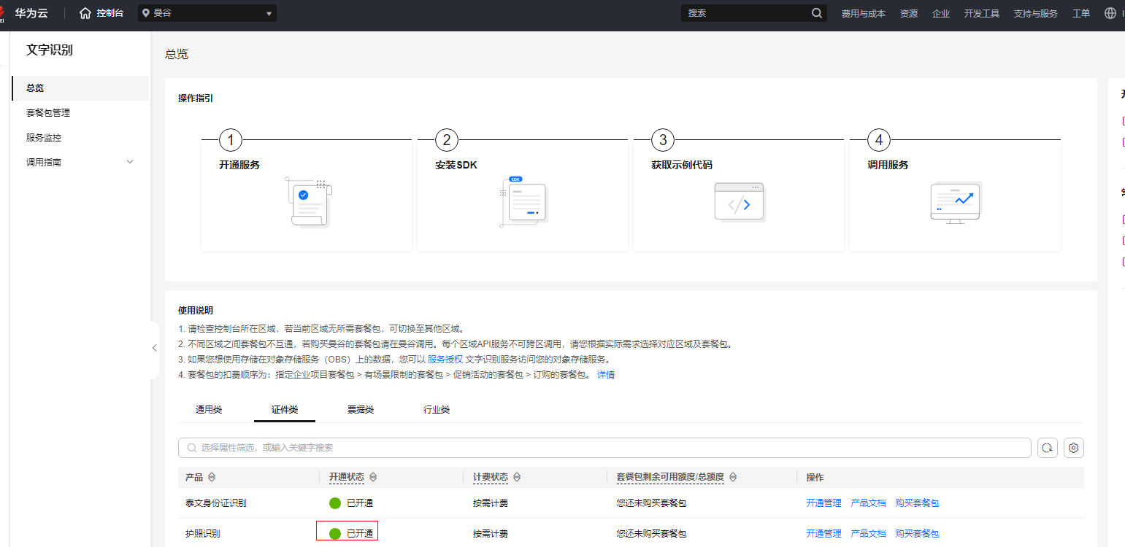Switch to the 通用类 tab
Screen dimensions: 1125x547
pos(209,410)
